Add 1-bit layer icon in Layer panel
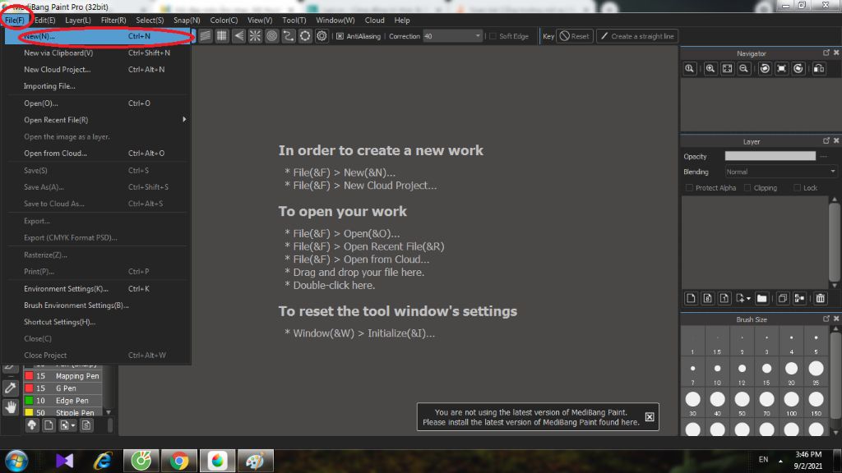842x473 pixels. pyautogui.click(x=724, y=298)
